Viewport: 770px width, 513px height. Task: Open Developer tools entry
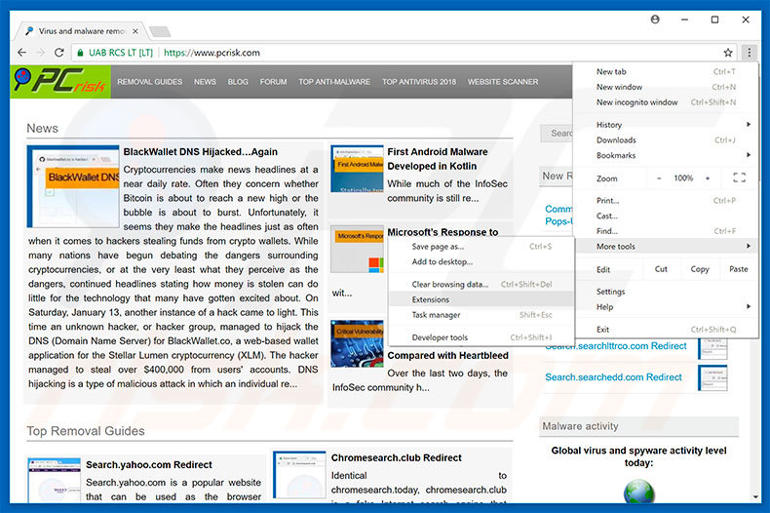[481, 337]
